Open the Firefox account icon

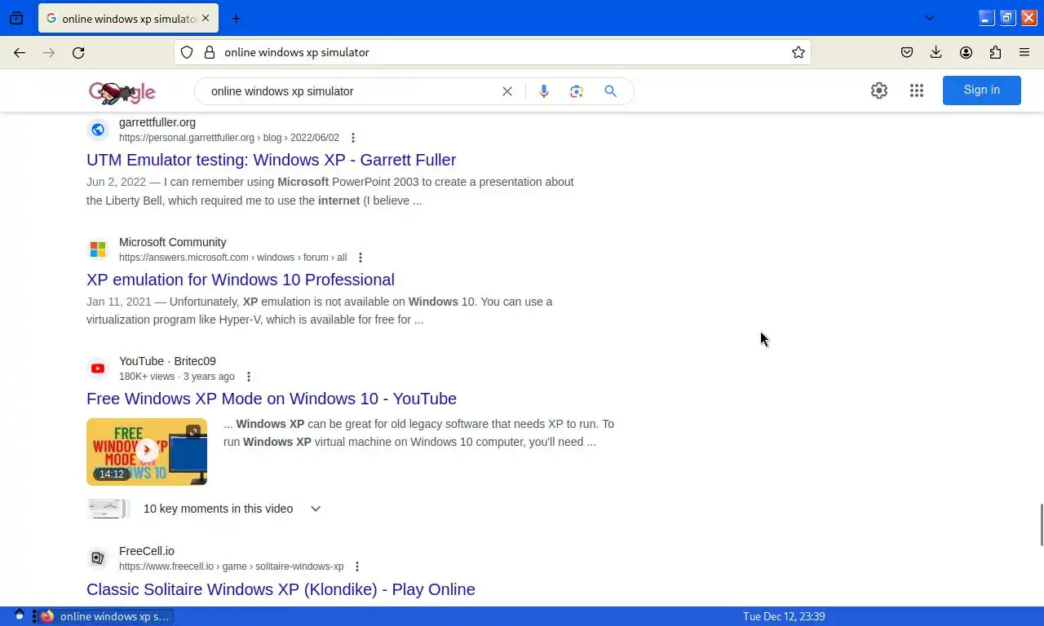(966, 52)
